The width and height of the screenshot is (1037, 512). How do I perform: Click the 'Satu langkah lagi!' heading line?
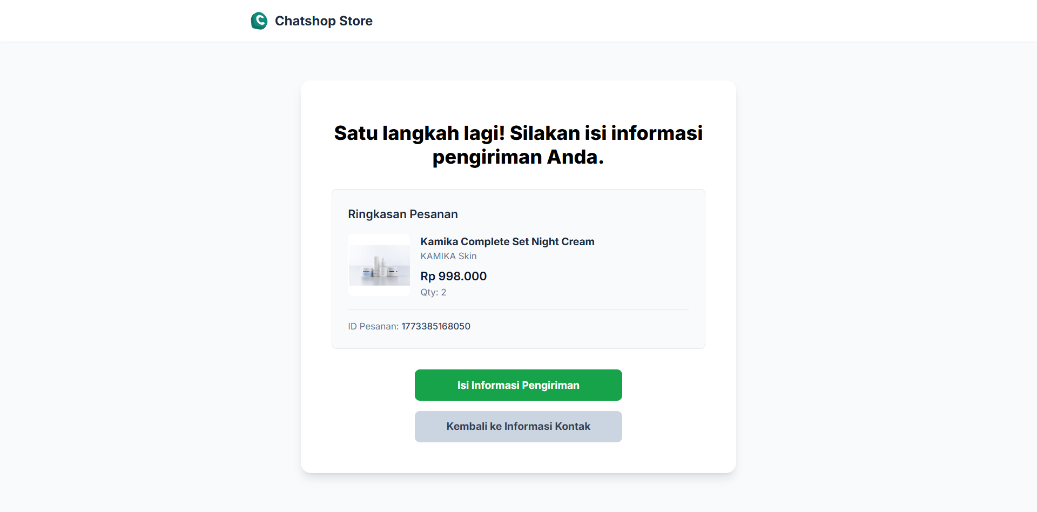[518, 133]
